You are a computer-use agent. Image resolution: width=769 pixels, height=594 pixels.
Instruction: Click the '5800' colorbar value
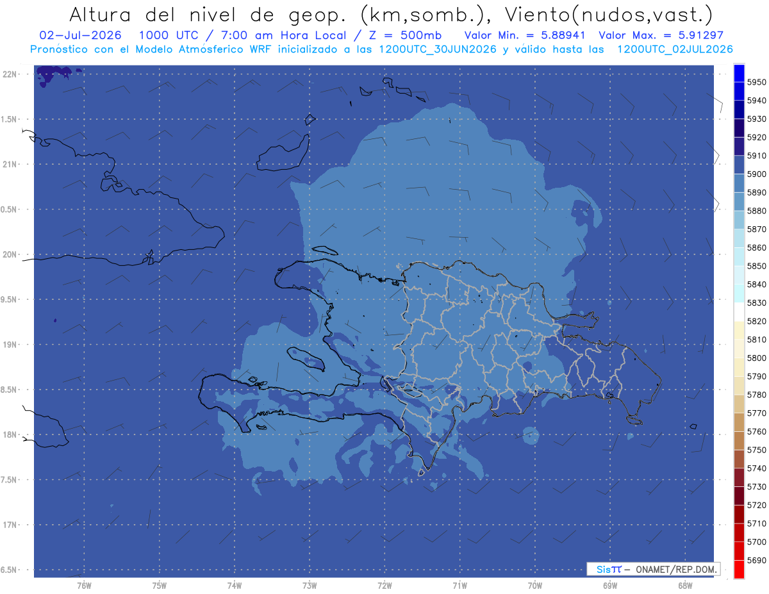click(757, 358)
